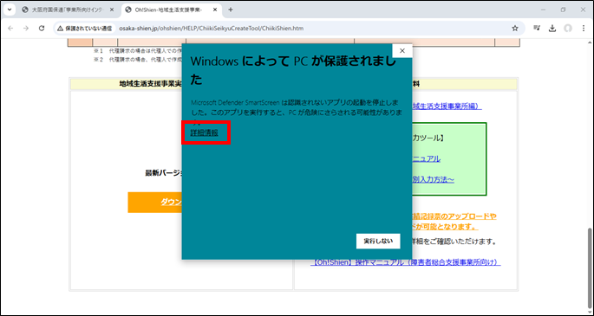The height and width of the screenshot is (316, 594).
Task: Open a new browser tab
Action: click(x=231, y=10)
